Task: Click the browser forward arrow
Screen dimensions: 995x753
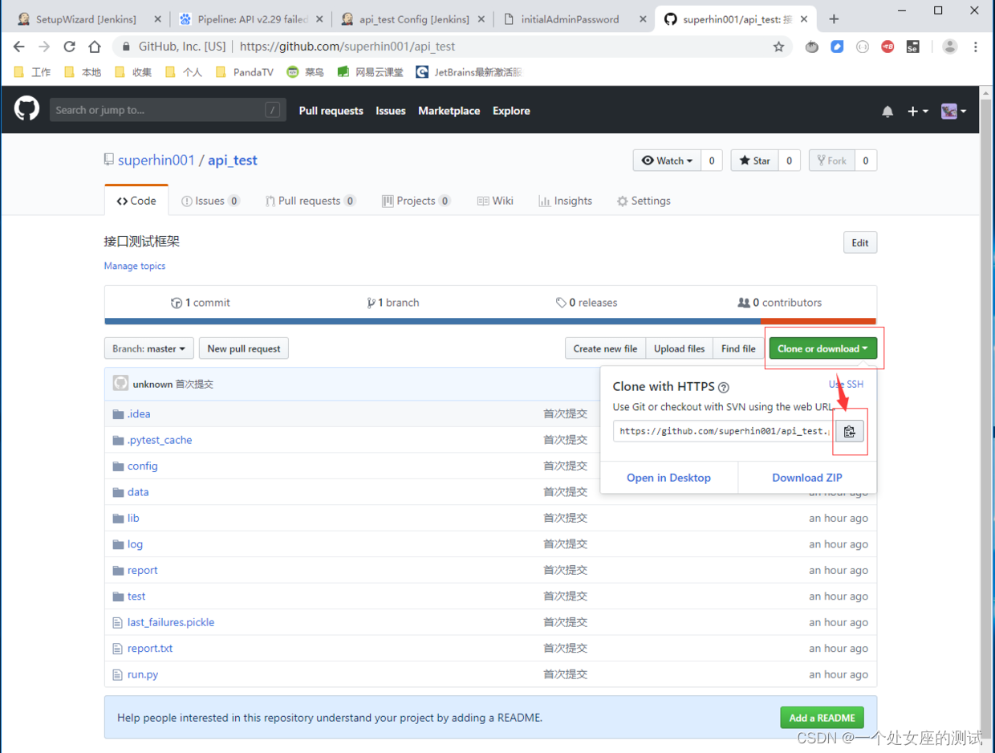Action: [44, 47]
